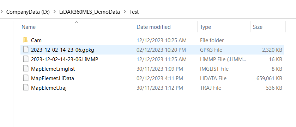Sort by the Date modified column header
296x127 pixels.
(154, 27)
